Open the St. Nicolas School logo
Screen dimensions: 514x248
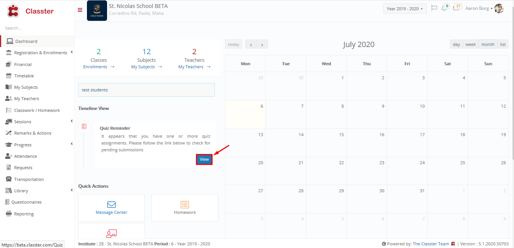(97, 11)
